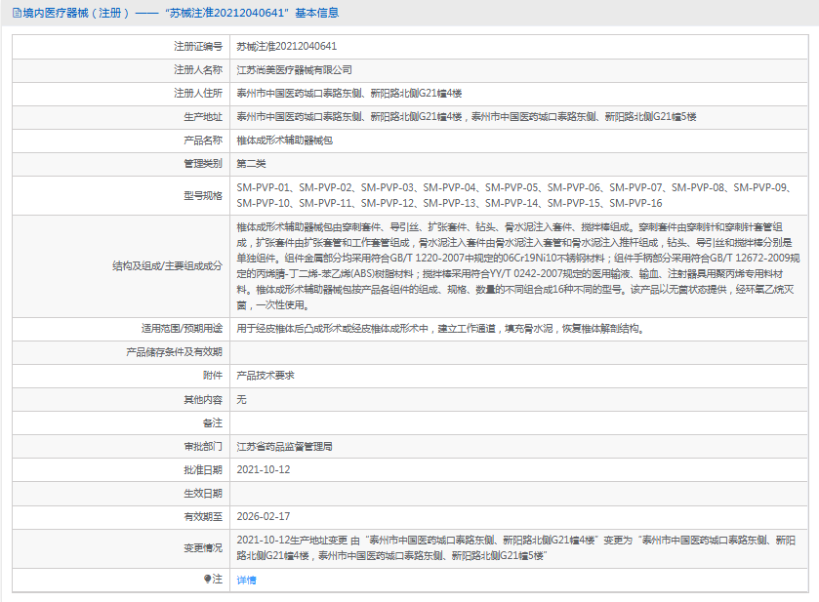This screenshot has width=819, height=602.
Task: Click expiry date 2026-02-17
Action: click(264, 517)
